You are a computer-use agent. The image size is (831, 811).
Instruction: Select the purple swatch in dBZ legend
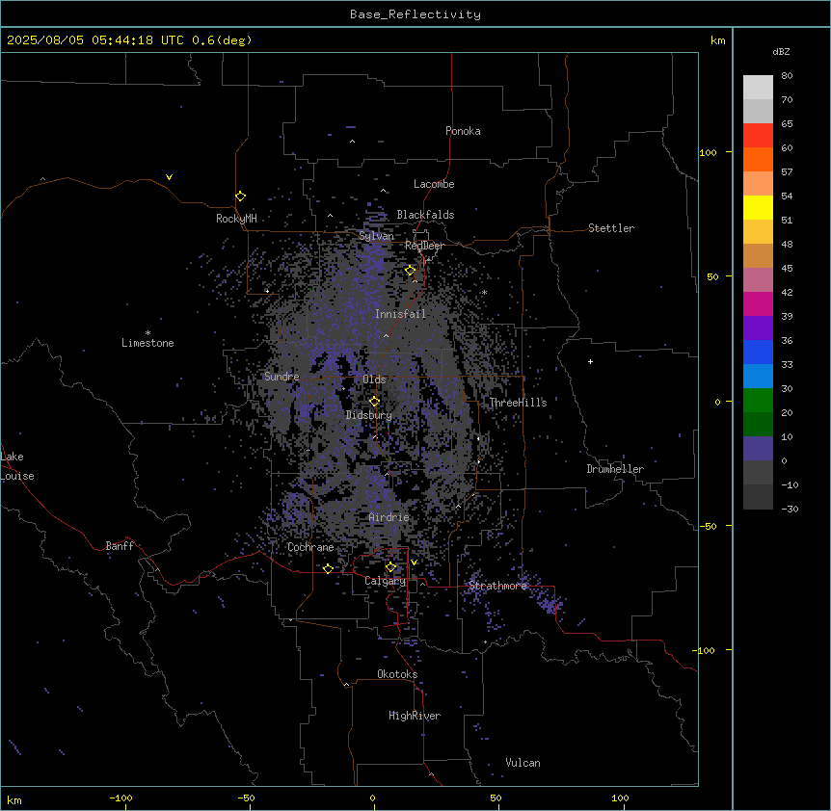[x=758, y=327]
